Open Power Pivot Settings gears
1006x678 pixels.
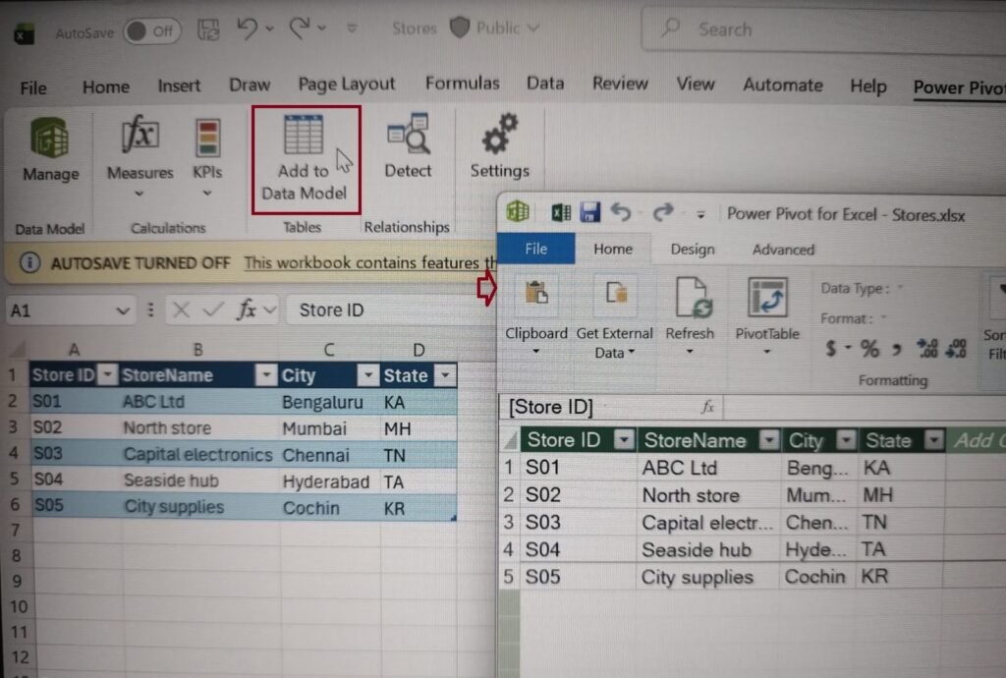pos(500,134)
